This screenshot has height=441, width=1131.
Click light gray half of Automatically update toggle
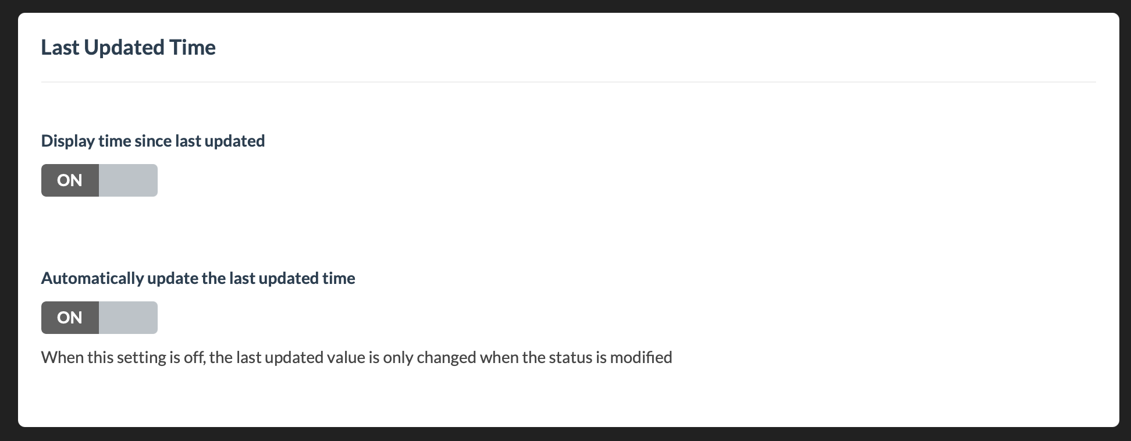(x=128, y=318)
